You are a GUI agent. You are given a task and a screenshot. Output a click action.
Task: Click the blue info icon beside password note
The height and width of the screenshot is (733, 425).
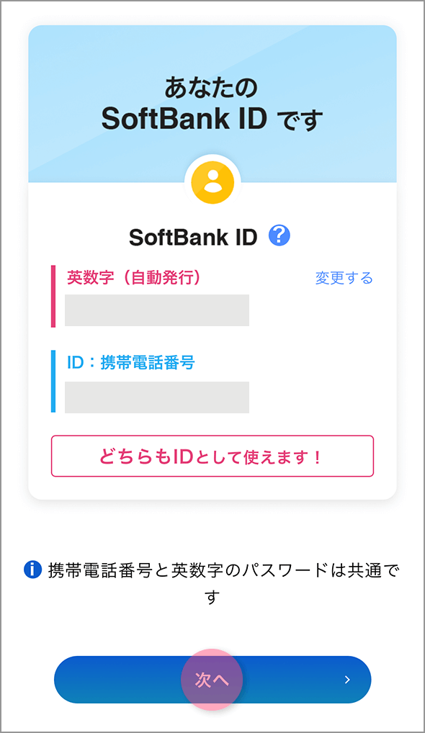click(x=32, y=570)
